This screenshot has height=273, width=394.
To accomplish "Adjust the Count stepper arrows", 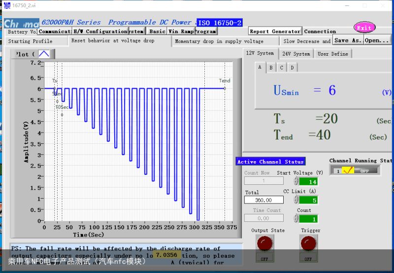I will click(x=296, y=218).
